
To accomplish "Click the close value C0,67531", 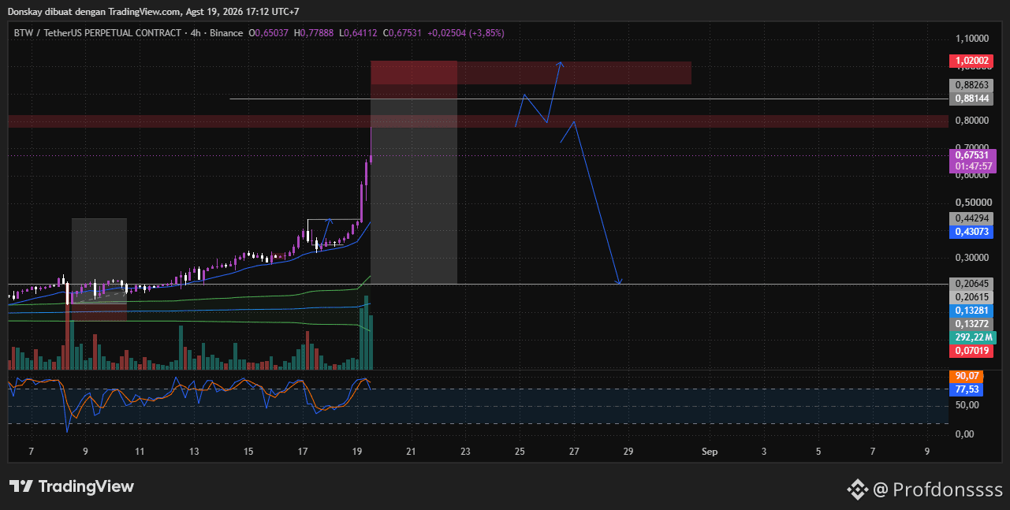I will (402, 33).
